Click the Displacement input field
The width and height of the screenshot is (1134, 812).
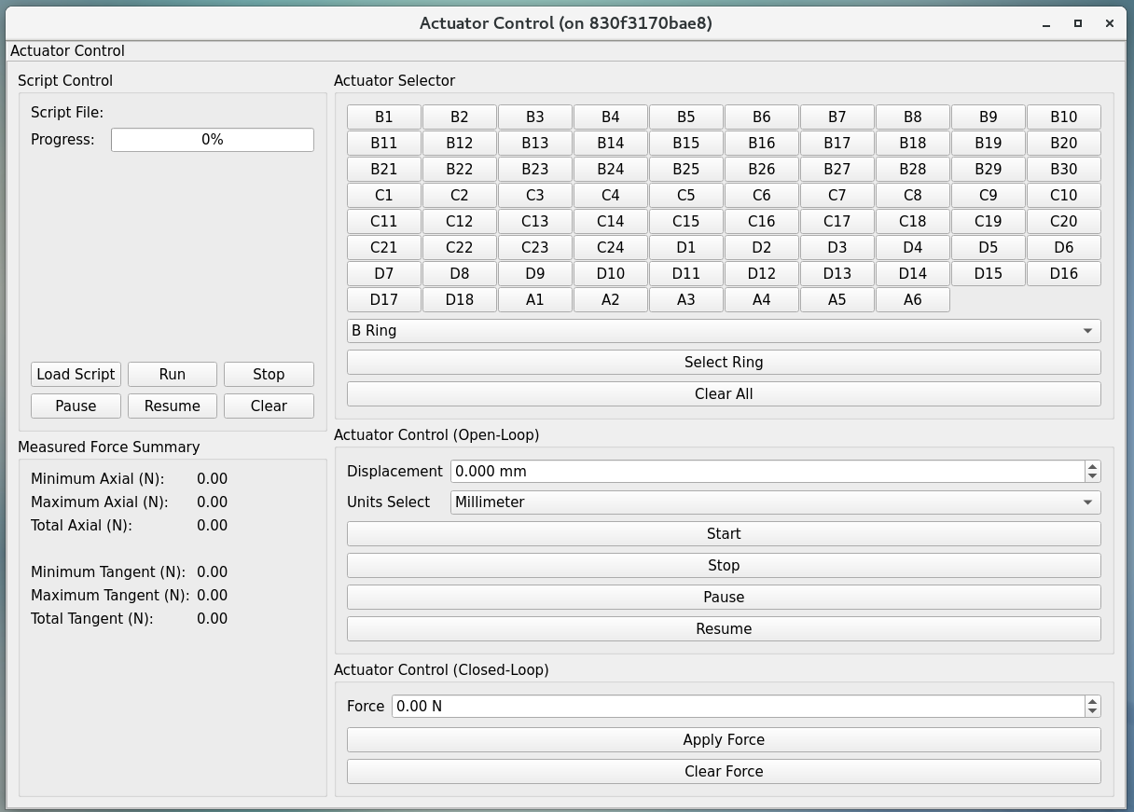[x=765, y=472]
